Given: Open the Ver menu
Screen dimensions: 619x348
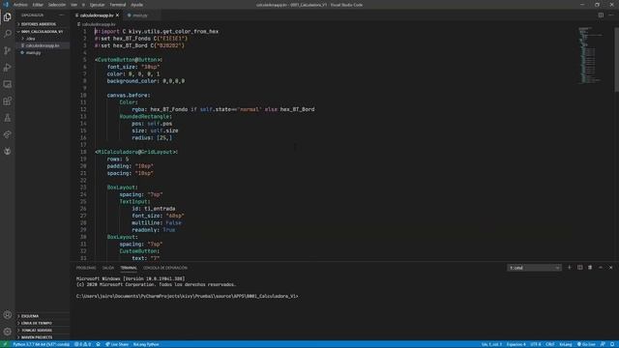Looking at the screenshot, I should tap(74, 5).
